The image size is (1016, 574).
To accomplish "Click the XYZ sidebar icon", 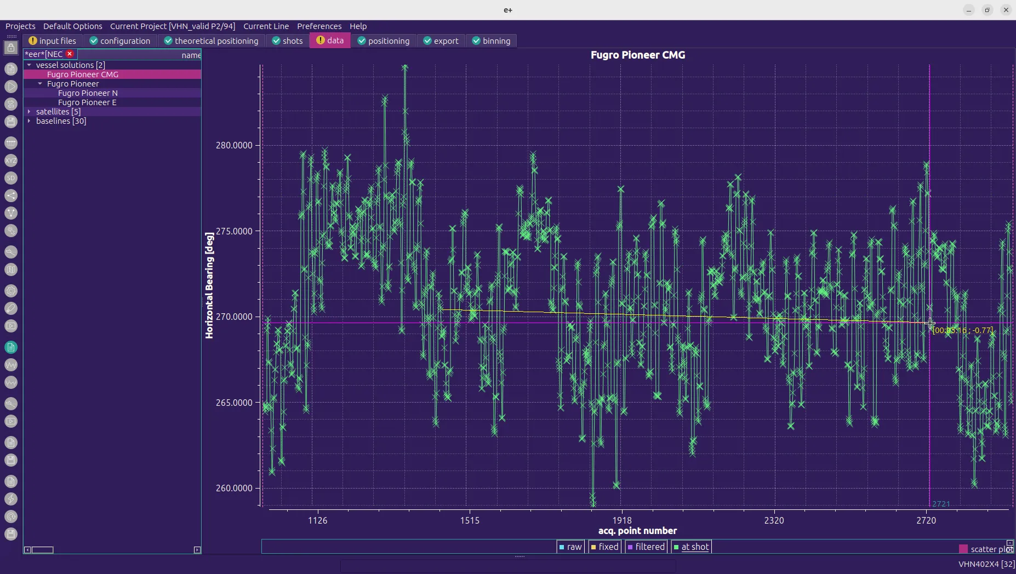I will point(11,160).
